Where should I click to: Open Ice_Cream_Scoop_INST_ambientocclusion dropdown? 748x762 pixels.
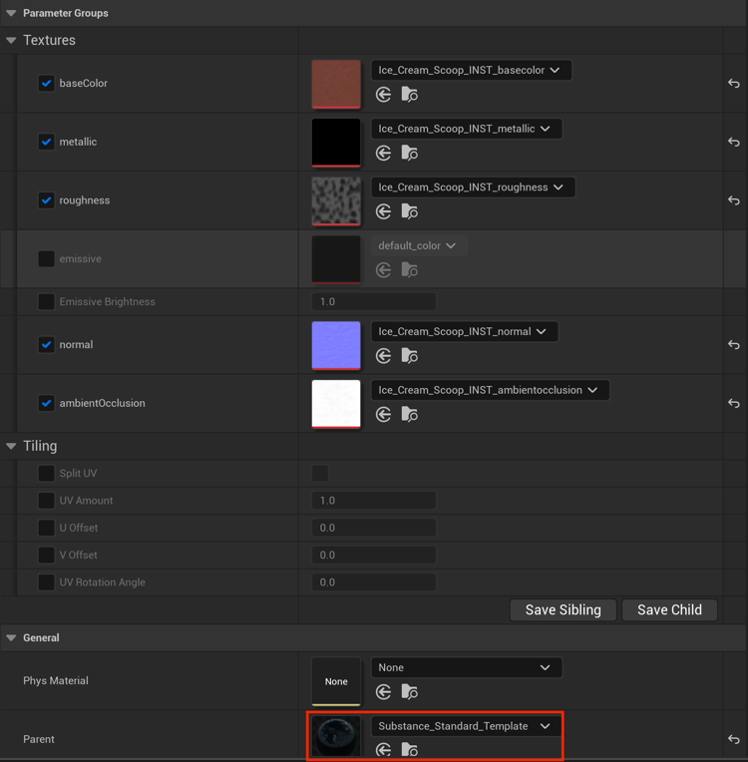tap(490, 390)
